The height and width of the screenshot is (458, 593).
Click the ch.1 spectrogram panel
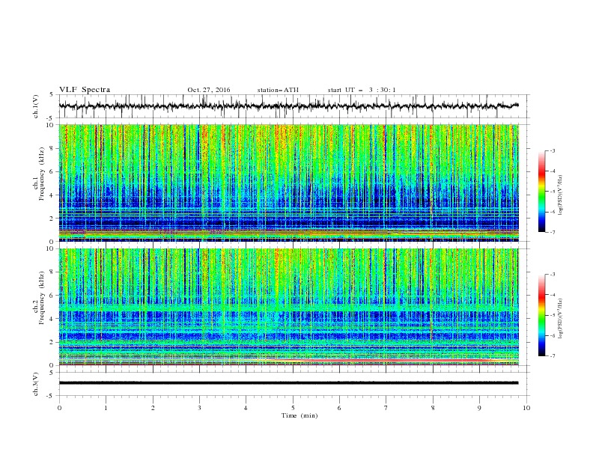[x=289, y=183]
